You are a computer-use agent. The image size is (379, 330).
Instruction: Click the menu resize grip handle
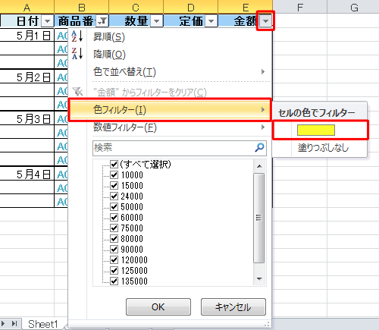(x=268, y=324)
